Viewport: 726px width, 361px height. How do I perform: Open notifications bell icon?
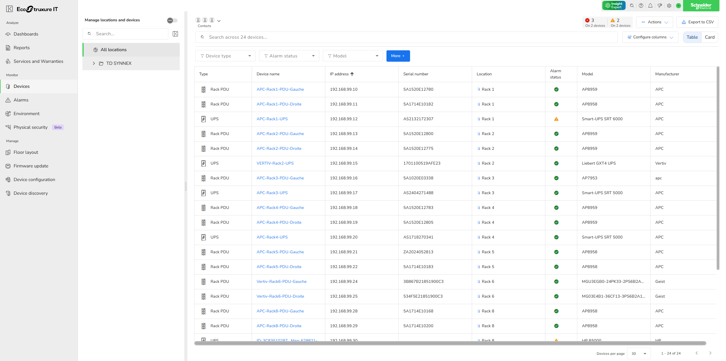650,6
